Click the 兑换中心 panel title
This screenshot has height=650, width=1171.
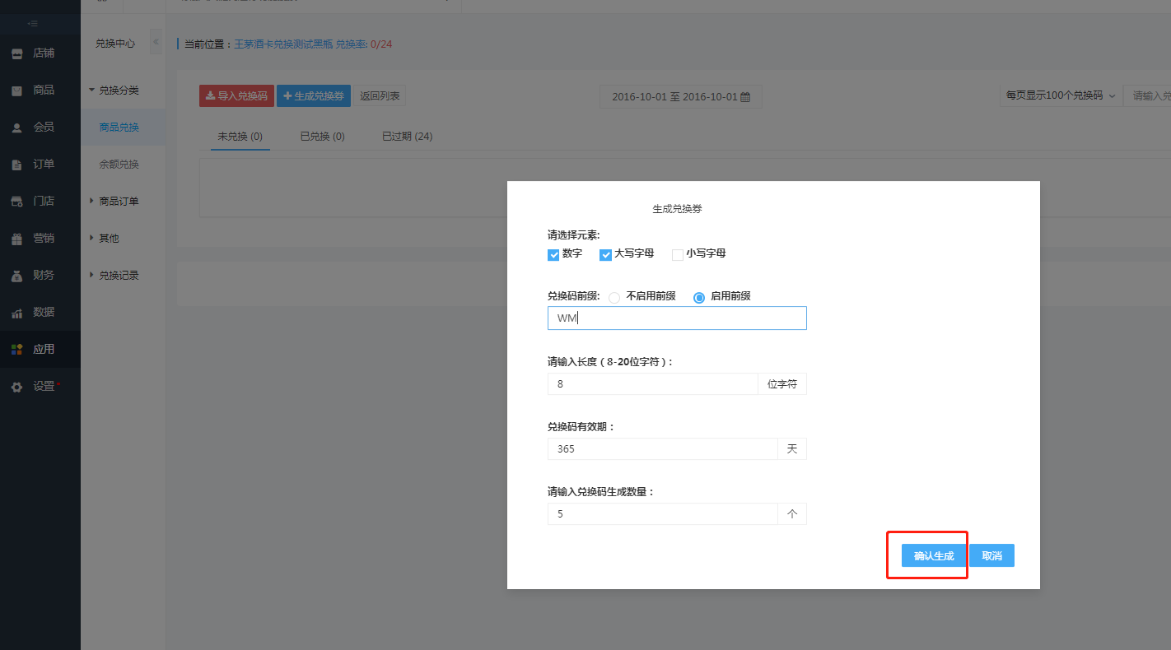pyautogui.click(x=115, y=43)
